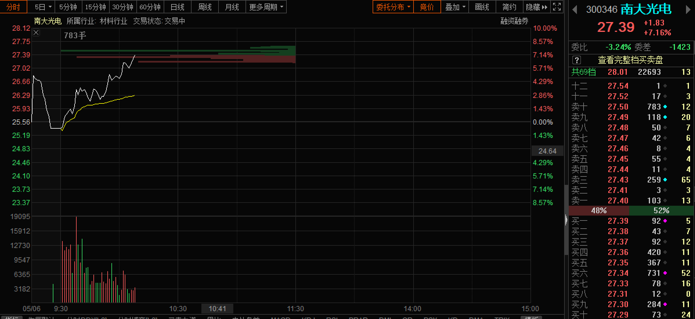Click magenta dot beside 284 in 买九 row
This screenshot has height=319, width=695.
pos(665,305)
